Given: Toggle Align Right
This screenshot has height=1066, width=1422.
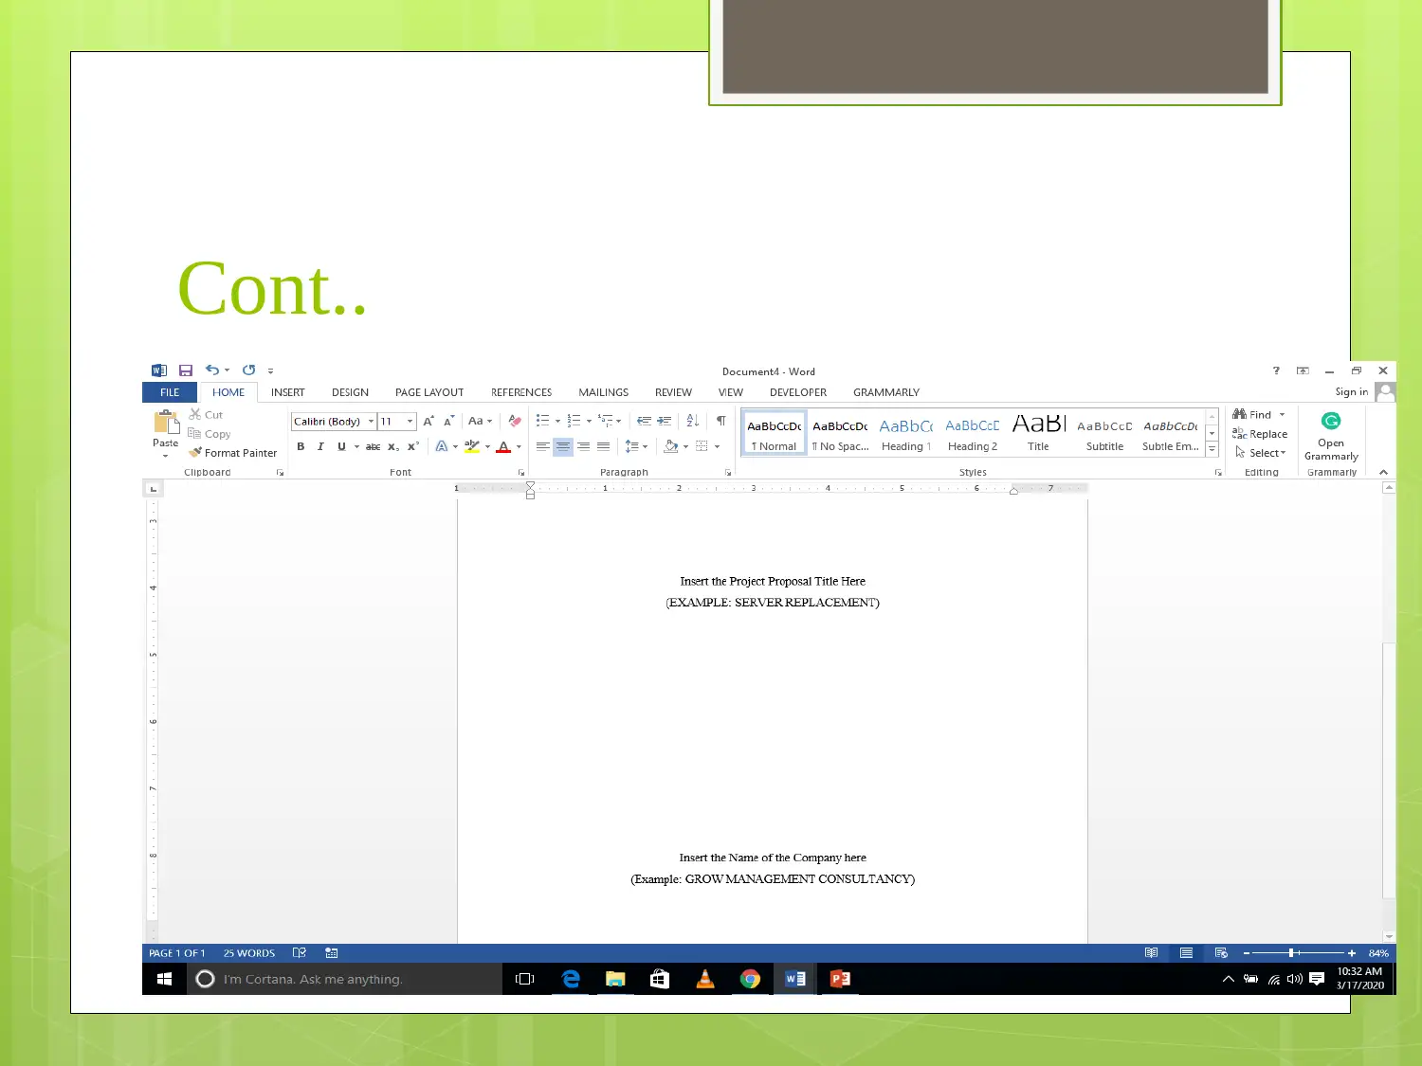Looking at the screenshot, I should coord(583,446).
